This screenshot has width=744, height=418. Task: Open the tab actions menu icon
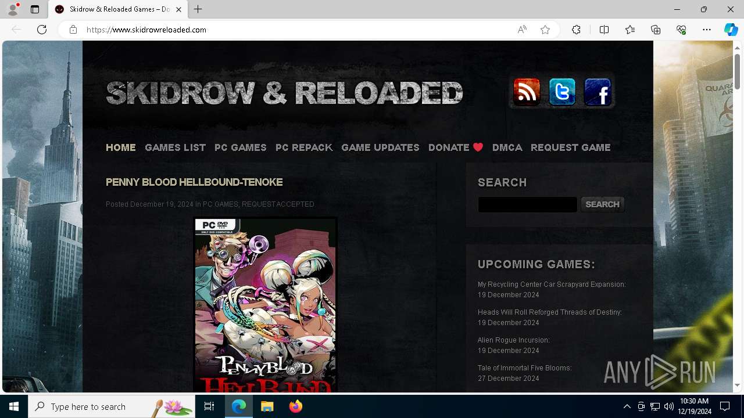click(x=35, y=9)
